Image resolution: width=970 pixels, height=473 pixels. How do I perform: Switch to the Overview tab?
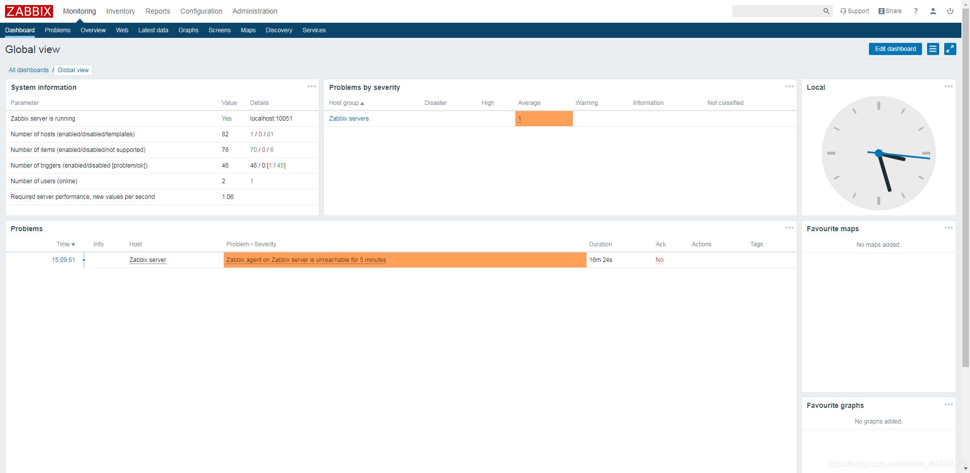pyautogui.click(x=93, y=30)
